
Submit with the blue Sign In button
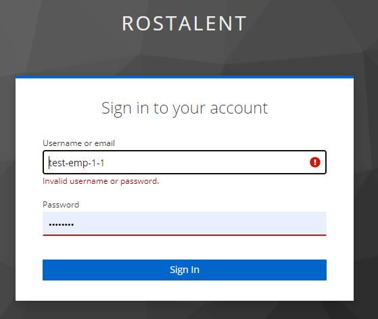click(x=185, y=270)
